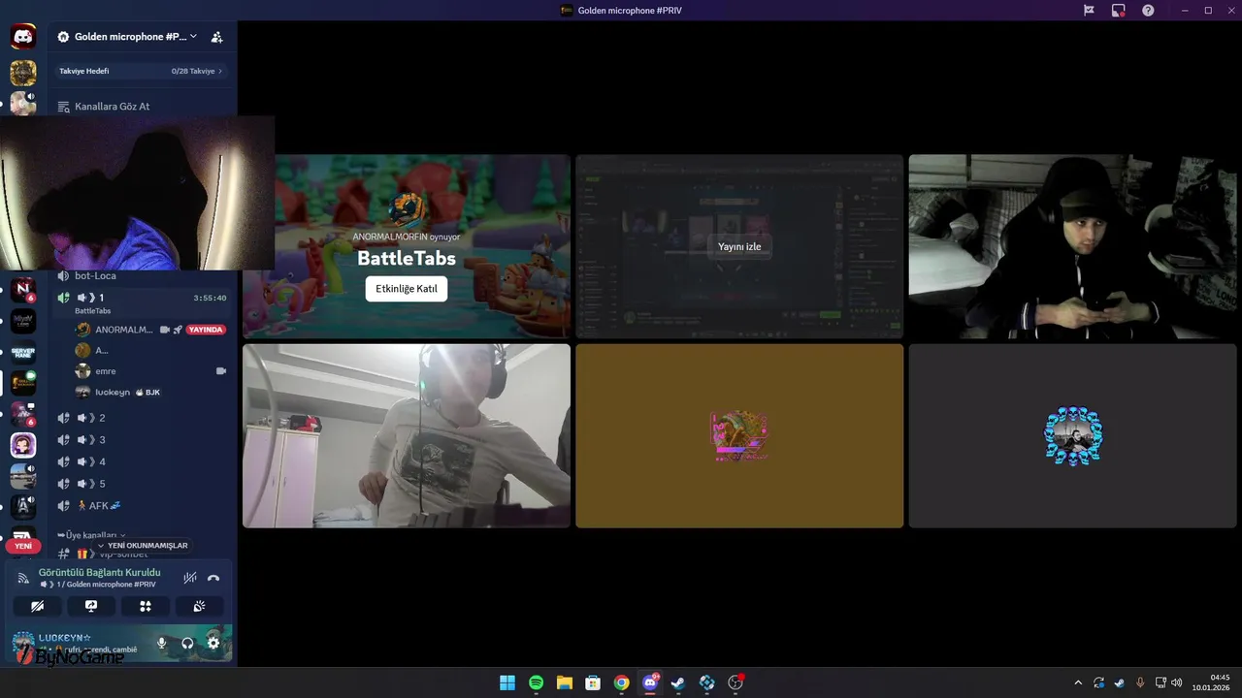The height and width of the screenshot is (698, 1242).
Task: Toggle noise suppression icon in voice panel
Action: pos(190,578)
